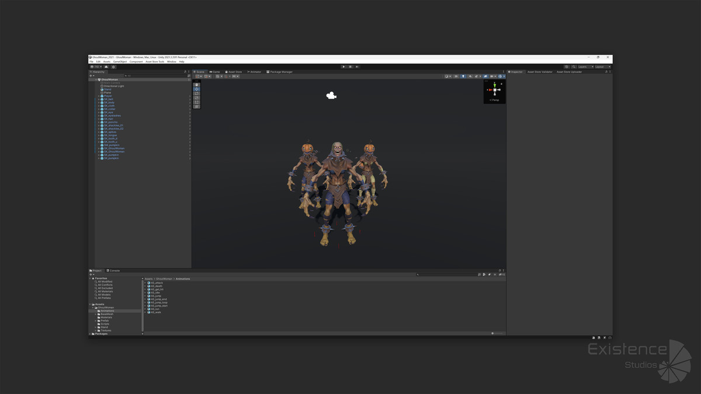The image size is (701, 394).
Task: Collapse the GhoulWoman scene root
Action: point(96,79)
